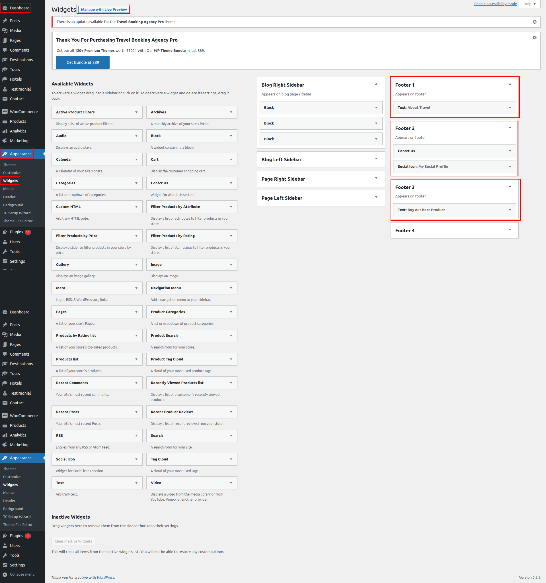Screen dimensions: 546x583
Task: Open Theme File Editor in the lower Appearance submenu
Action: (x=18, y=525)
